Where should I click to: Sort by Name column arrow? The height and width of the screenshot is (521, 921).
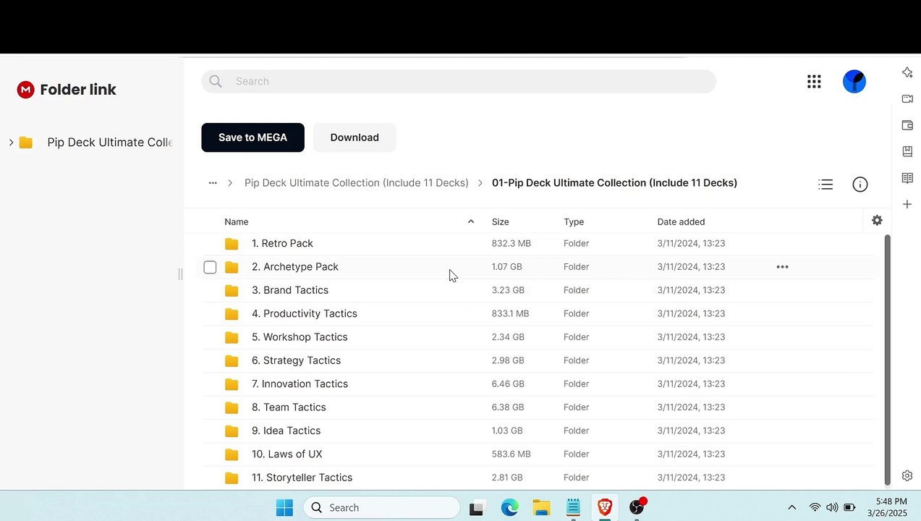click(x=471, y=222)
